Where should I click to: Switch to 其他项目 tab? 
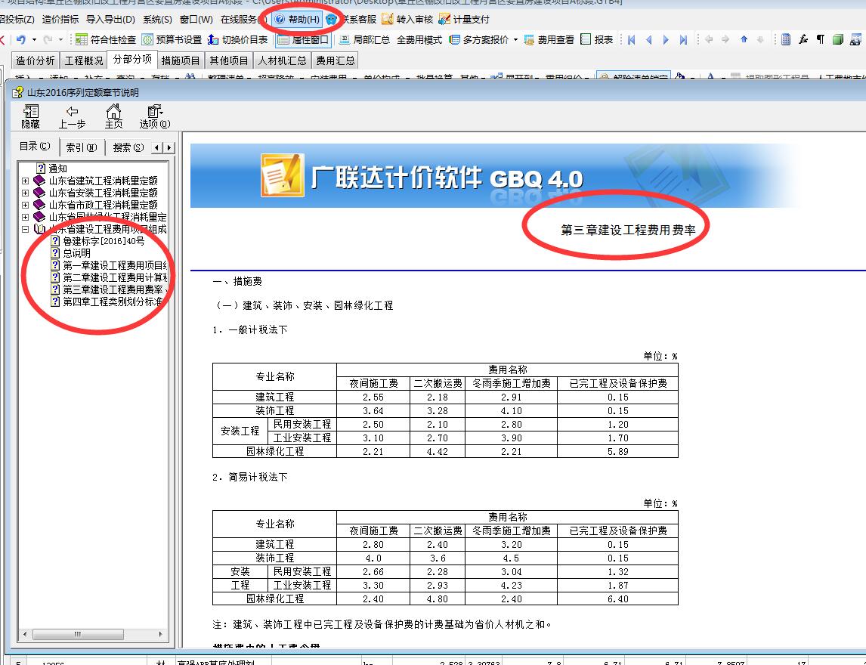coord(229,60)
